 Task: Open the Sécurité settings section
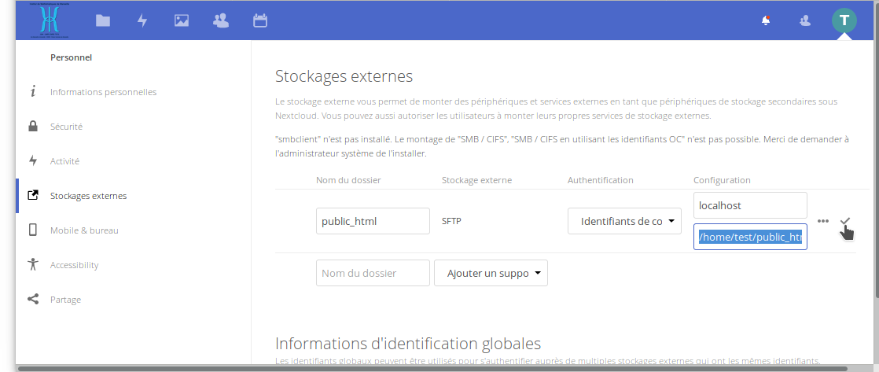coord(66,127)
